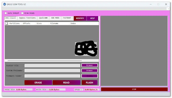Open the HELP button

pos(92,18)
